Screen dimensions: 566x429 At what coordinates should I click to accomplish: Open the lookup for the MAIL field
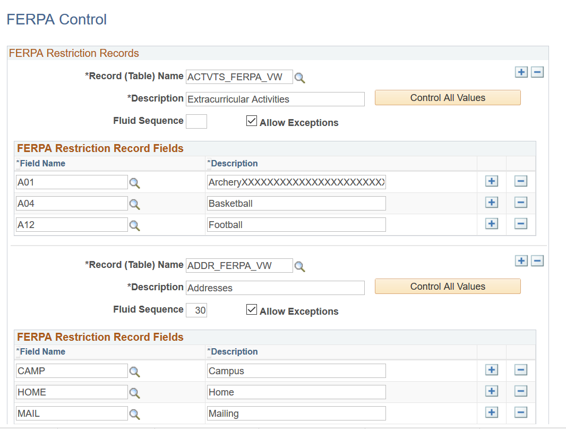pyautogui.click(x=134, y=413)
